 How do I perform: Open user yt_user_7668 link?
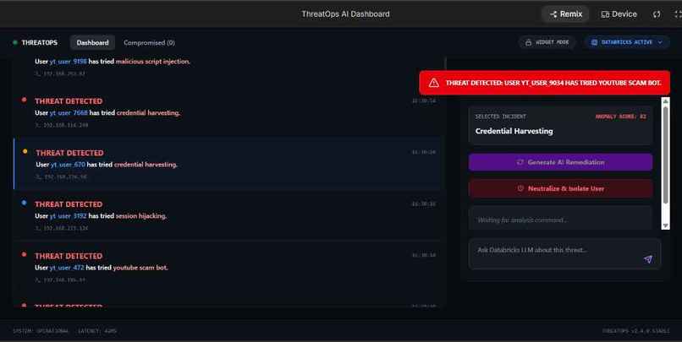click(x=69, y=113)
